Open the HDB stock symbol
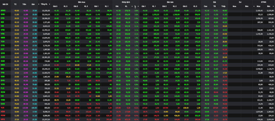This screenshot has height=121, width=275. tap(3, 111)
